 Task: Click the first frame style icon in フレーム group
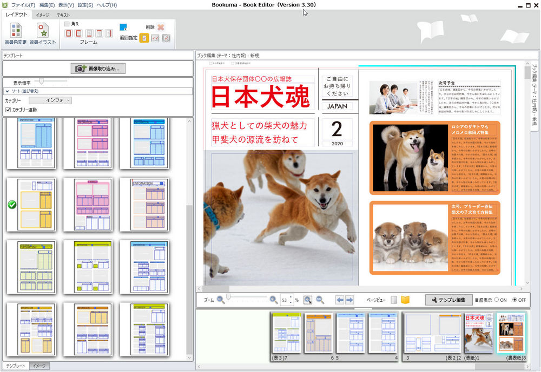click(69, 33)
